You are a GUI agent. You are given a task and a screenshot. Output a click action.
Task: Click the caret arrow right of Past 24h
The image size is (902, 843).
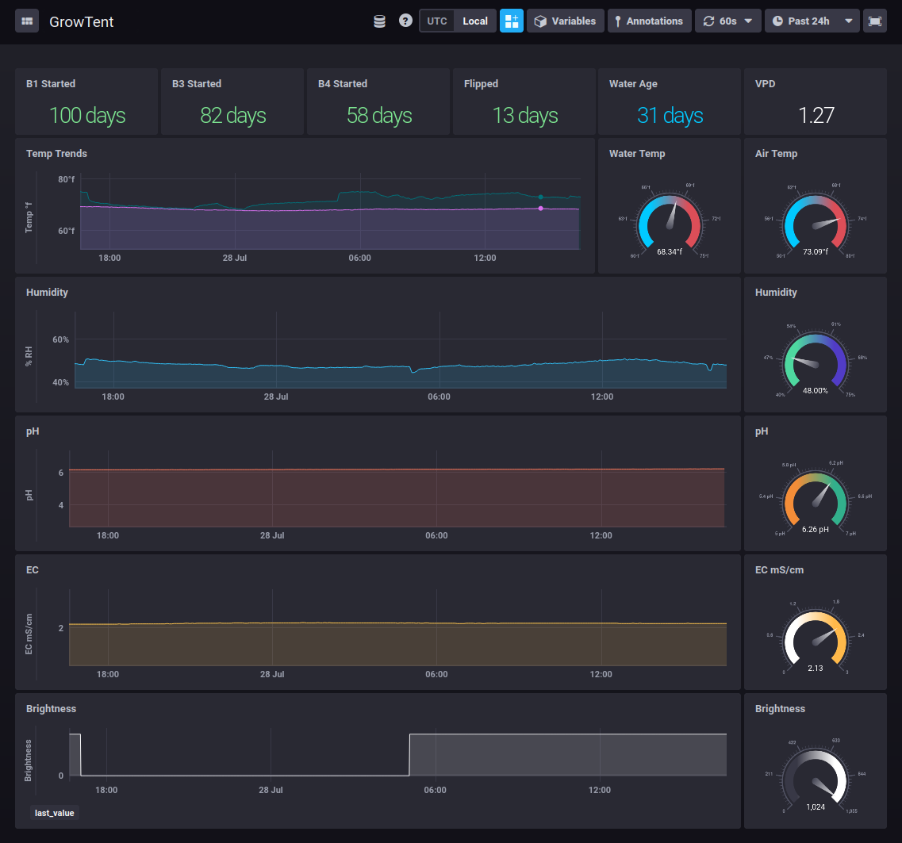[x=850, y=21]
